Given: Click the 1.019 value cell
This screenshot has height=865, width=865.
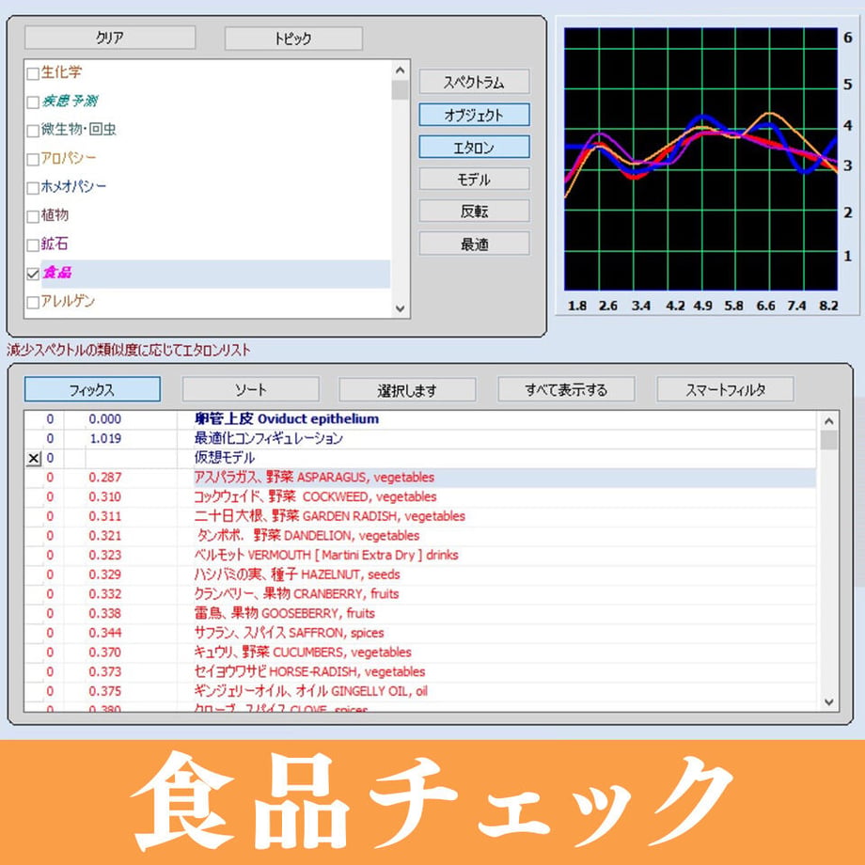Looking at the screenshot, I should tap(104, 438).
